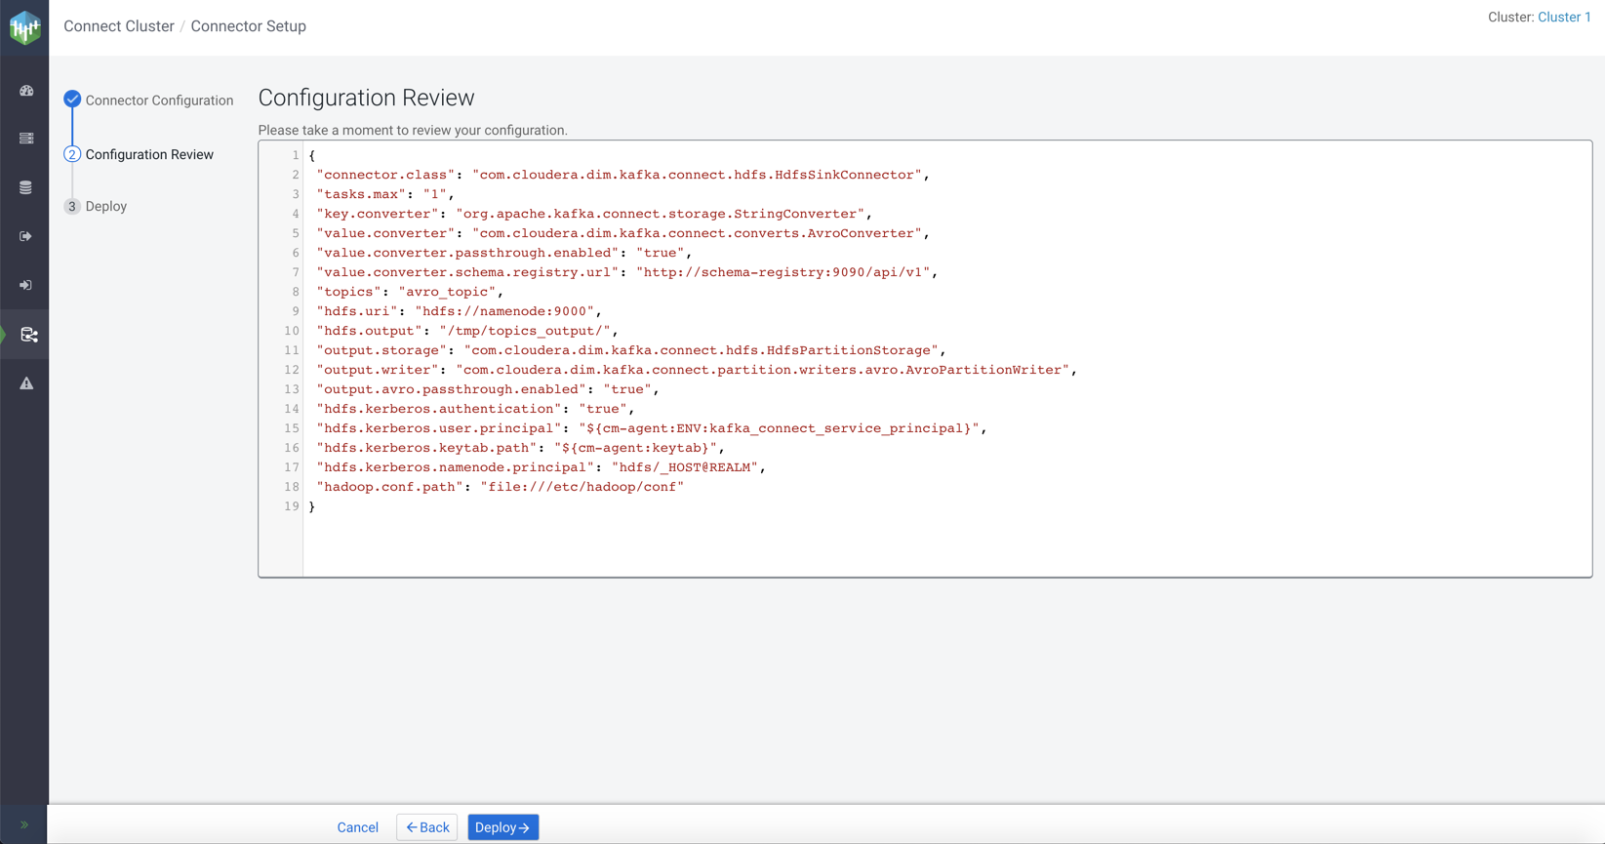Open the brokers sidebar icon
This screenshot has width=1605, height=844.
(26, 139)
